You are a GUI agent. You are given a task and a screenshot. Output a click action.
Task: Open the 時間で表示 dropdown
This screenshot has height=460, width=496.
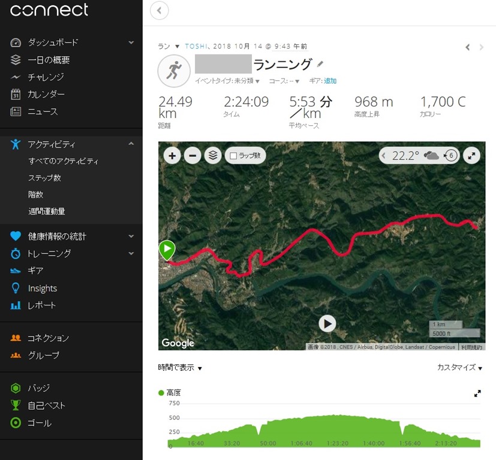click(180, 367)
